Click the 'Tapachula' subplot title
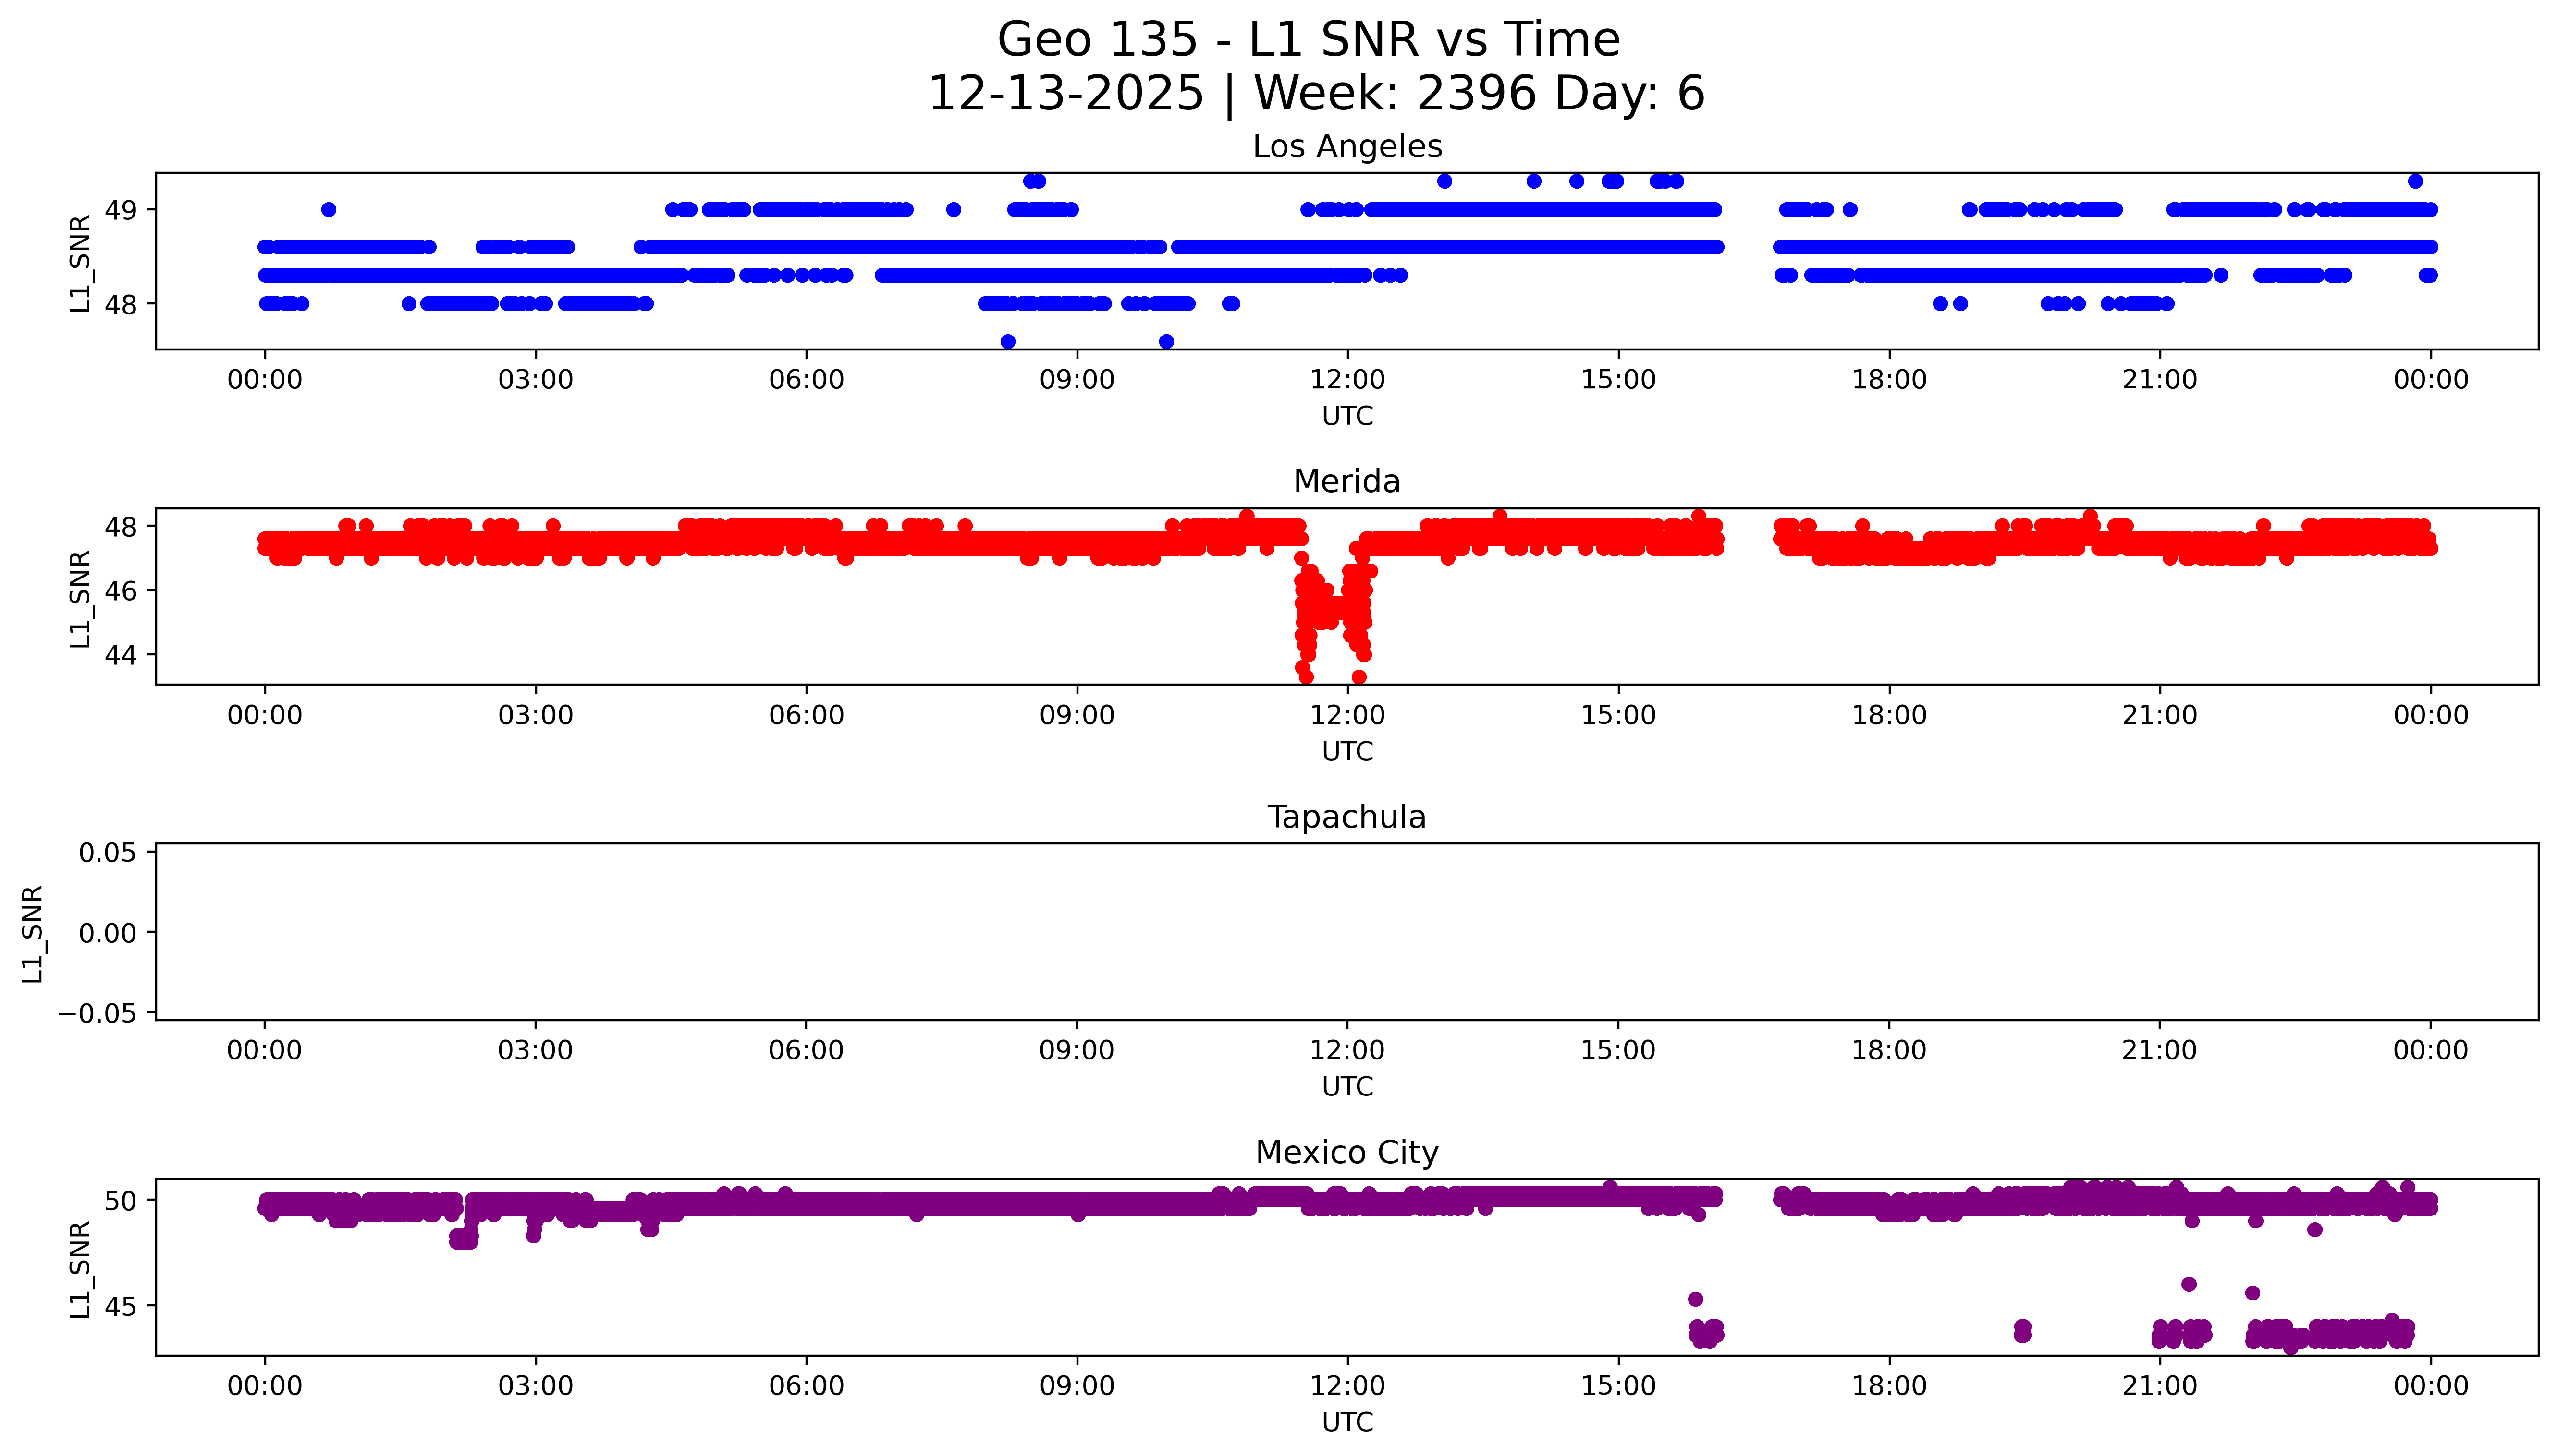Viewport: 2558px width, 1456px height. [x=1346, y=817]
